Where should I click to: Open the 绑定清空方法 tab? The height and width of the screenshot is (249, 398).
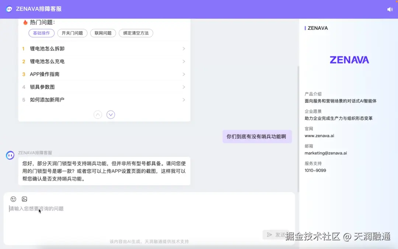(136, 33)
